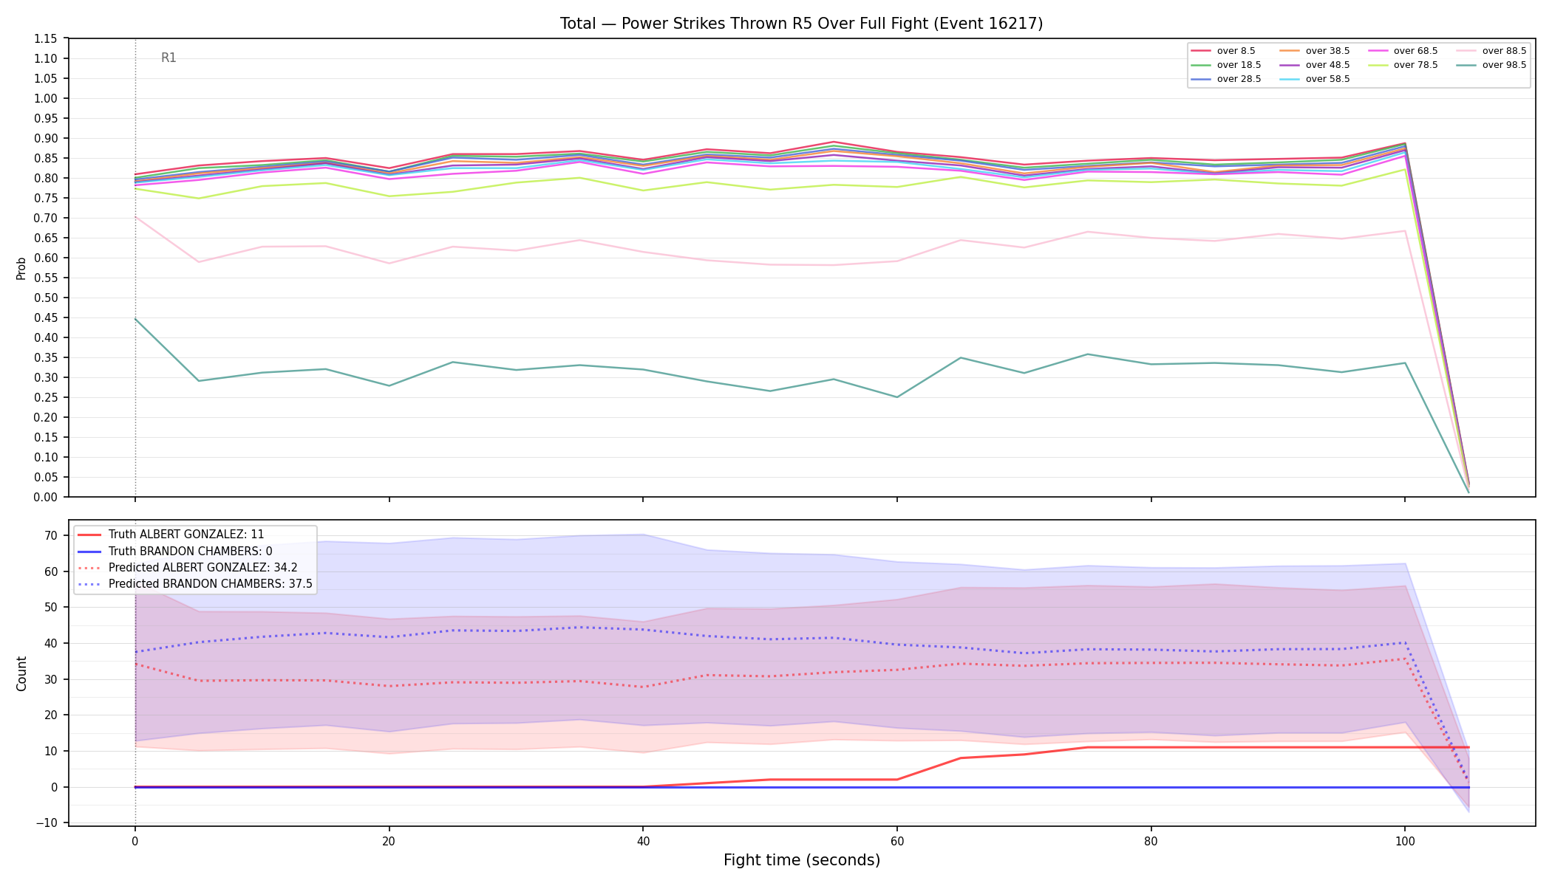Click the 'over 98.5' legend entry

click(x=1491, y=65)
